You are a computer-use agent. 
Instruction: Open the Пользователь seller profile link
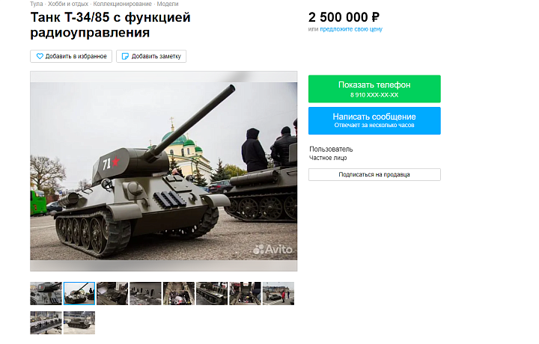click(x=331, y=149)
